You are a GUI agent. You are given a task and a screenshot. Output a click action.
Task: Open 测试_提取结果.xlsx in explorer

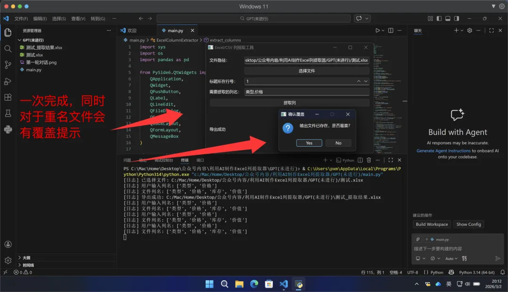pyautogui.click(x=44, y=47)
